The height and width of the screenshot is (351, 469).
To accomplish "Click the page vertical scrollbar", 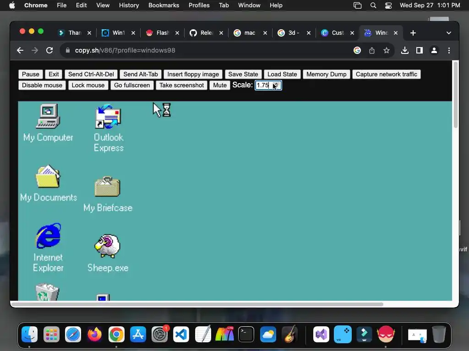I will pyautogui.click(x=456, y=95).
